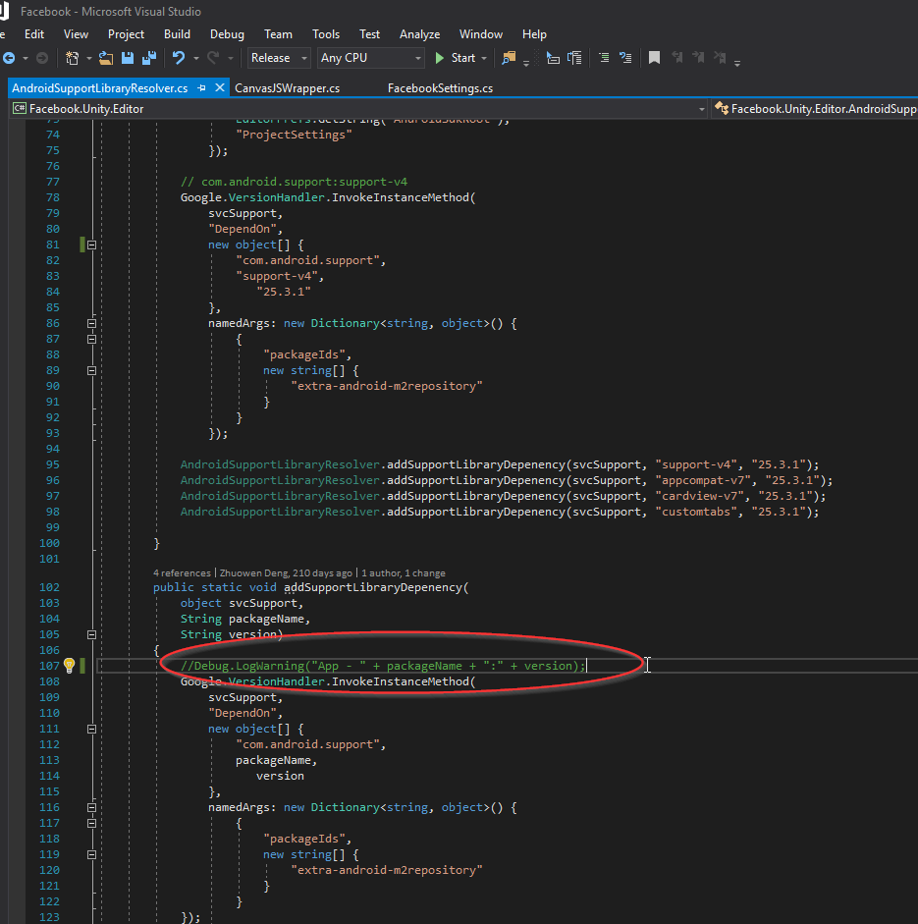Open the Release configuration dropdown
The height and width of the screenshot is (924, 918).
pyautogui.click(x=279, y=58)
